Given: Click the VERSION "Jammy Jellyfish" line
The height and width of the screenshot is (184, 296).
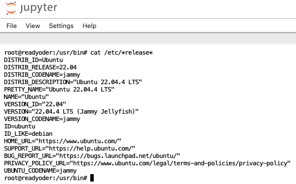Looking at the screenshot, I should pos(72,112).
